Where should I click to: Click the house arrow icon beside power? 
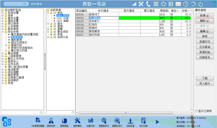(x=193, y=4)
